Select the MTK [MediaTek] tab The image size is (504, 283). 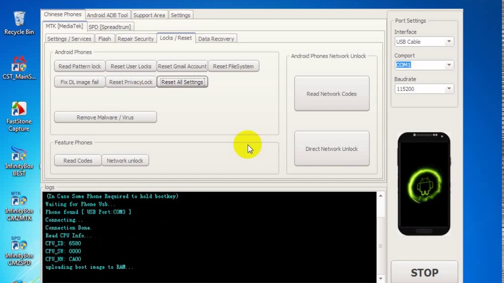click(x=64, y=26)
